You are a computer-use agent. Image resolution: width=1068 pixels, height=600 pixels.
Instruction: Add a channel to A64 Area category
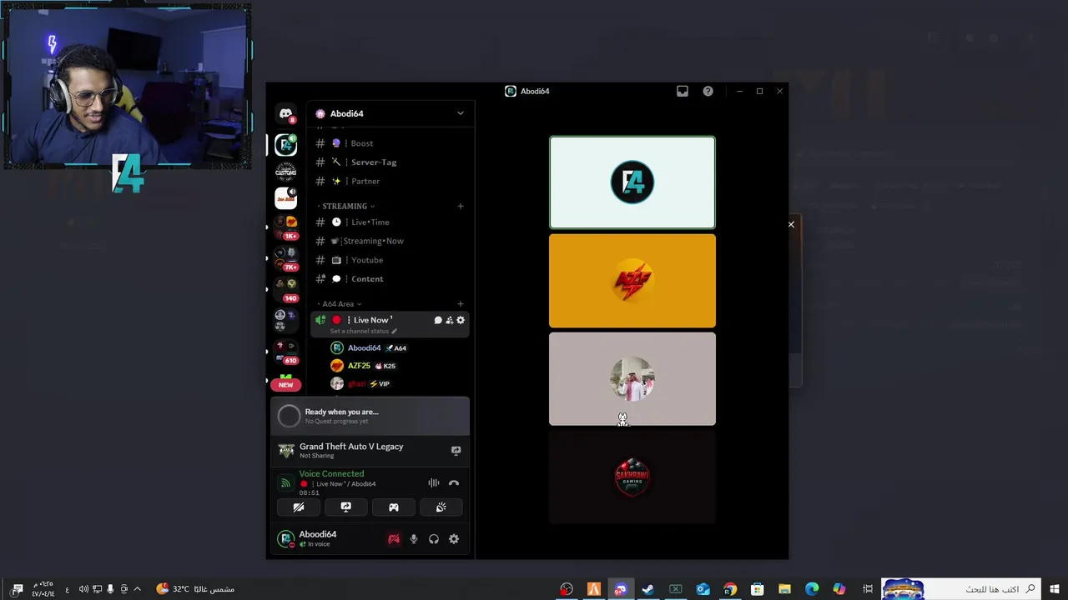pyautogui.click(x=460, y=304)
